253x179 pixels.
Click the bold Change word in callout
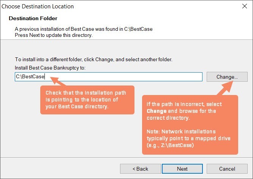point(157,111)
